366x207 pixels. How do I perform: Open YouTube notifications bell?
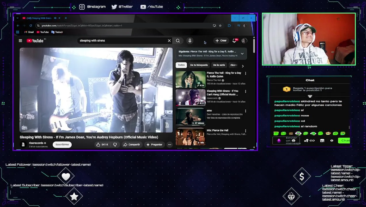click(x=235, y=41)
